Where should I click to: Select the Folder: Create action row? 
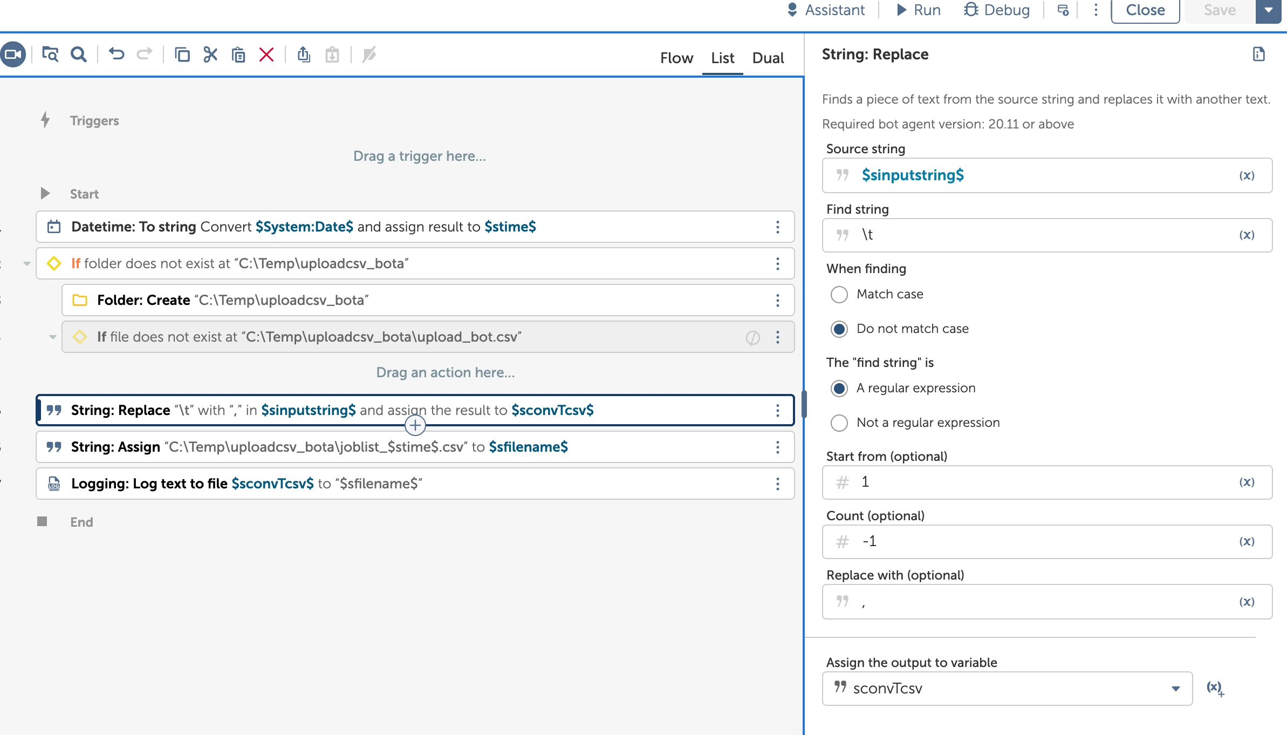click(428, 301)
